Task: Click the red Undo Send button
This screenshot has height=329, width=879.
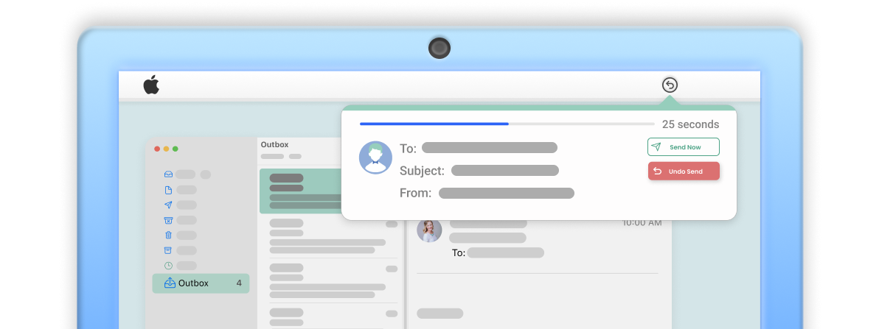Action: click(684, 171)
